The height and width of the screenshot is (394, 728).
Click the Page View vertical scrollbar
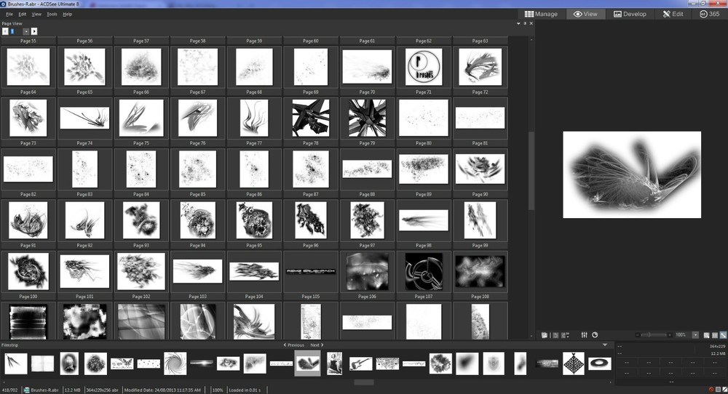click(531, 172)
